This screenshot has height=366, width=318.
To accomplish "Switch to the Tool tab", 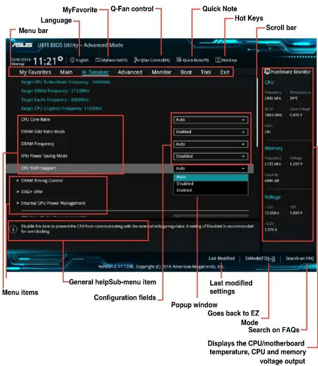I will (x=206, y=72).
